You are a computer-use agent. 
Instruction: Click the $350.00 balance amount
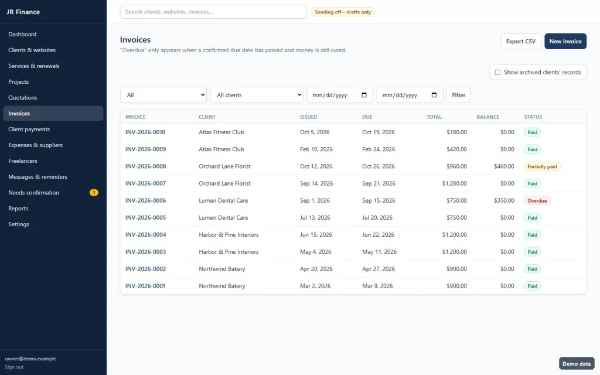[504, 200]
